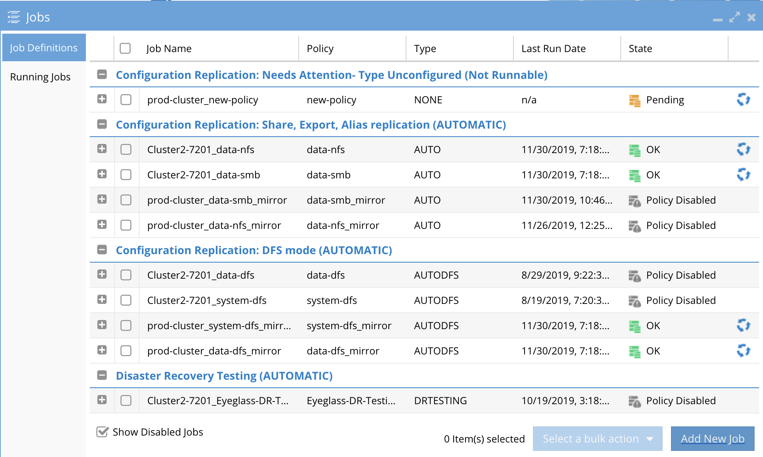Image resolution: width=763 pixels, height=457 pixels.
Task: Click Policy Disabled icon for Cluster2-7201_system-dfs
Action: (x=635, y=301)
